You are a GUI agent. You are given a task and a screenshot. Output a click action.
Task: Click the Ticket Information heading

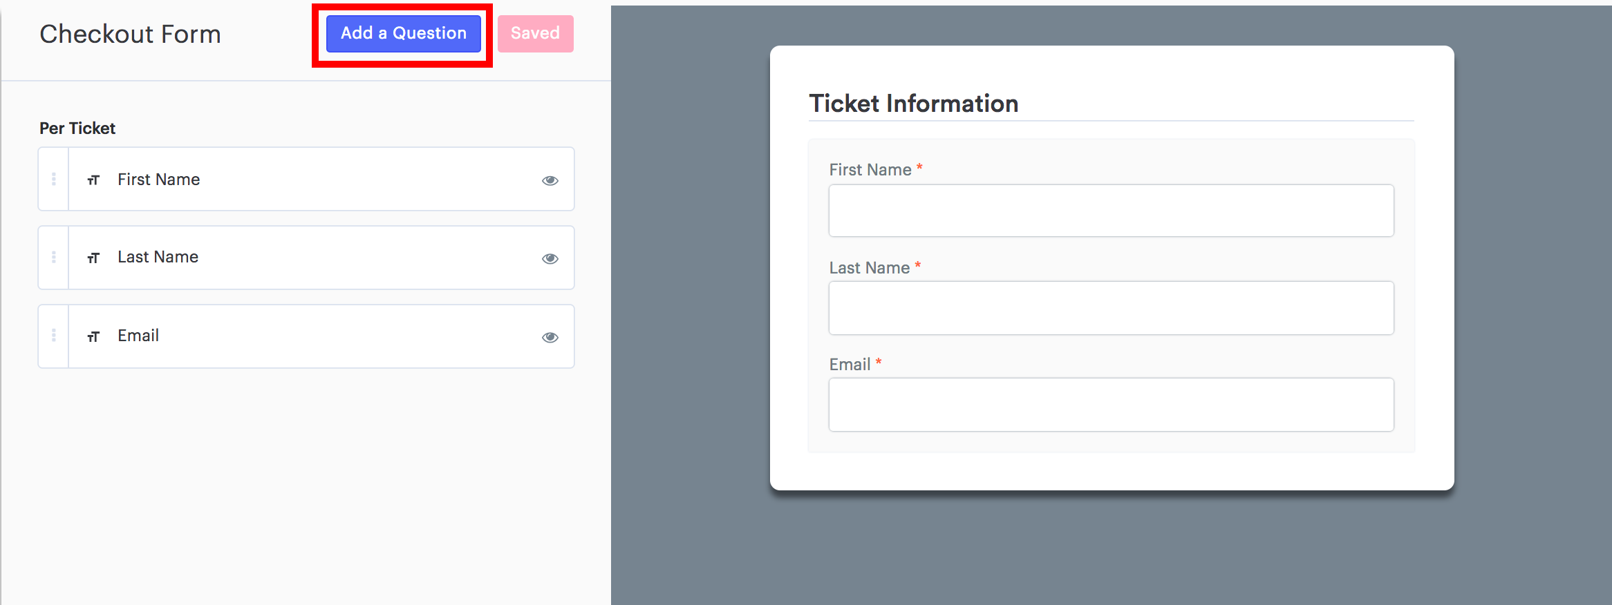pos(914,104)
